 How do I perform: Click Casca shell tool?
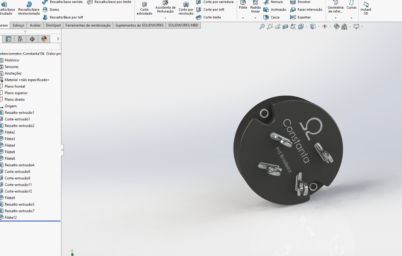[271, 17]
